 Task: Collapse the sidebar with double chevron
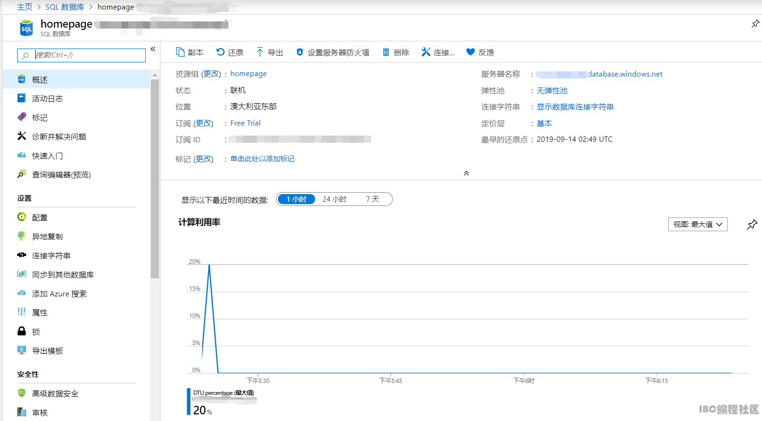pyautogui.click(x=153, y=49)
